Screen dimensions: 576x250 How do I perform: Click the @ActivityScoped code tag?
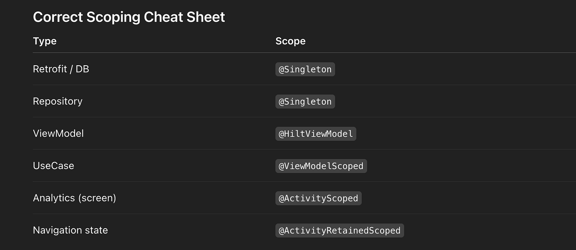coord(319,198)
